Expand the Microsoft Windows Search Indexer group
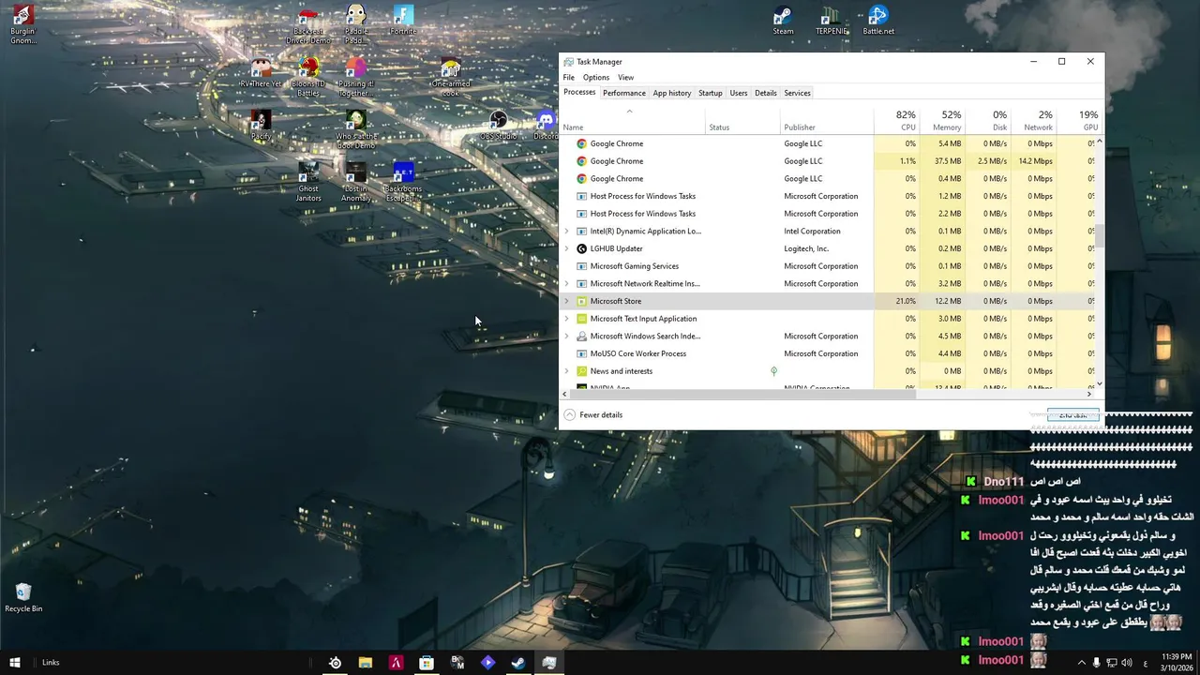This screenshot has height=675, width=1200. [566, 336]
